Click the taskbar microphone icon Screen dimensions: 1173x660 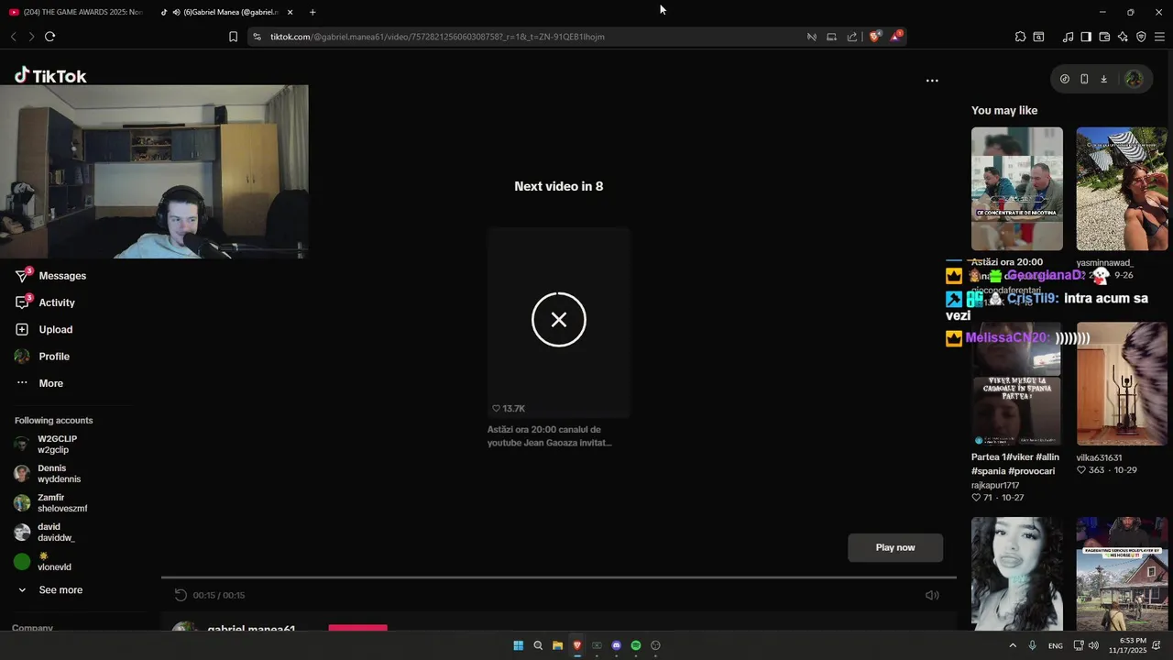[x=1033, y=645]
